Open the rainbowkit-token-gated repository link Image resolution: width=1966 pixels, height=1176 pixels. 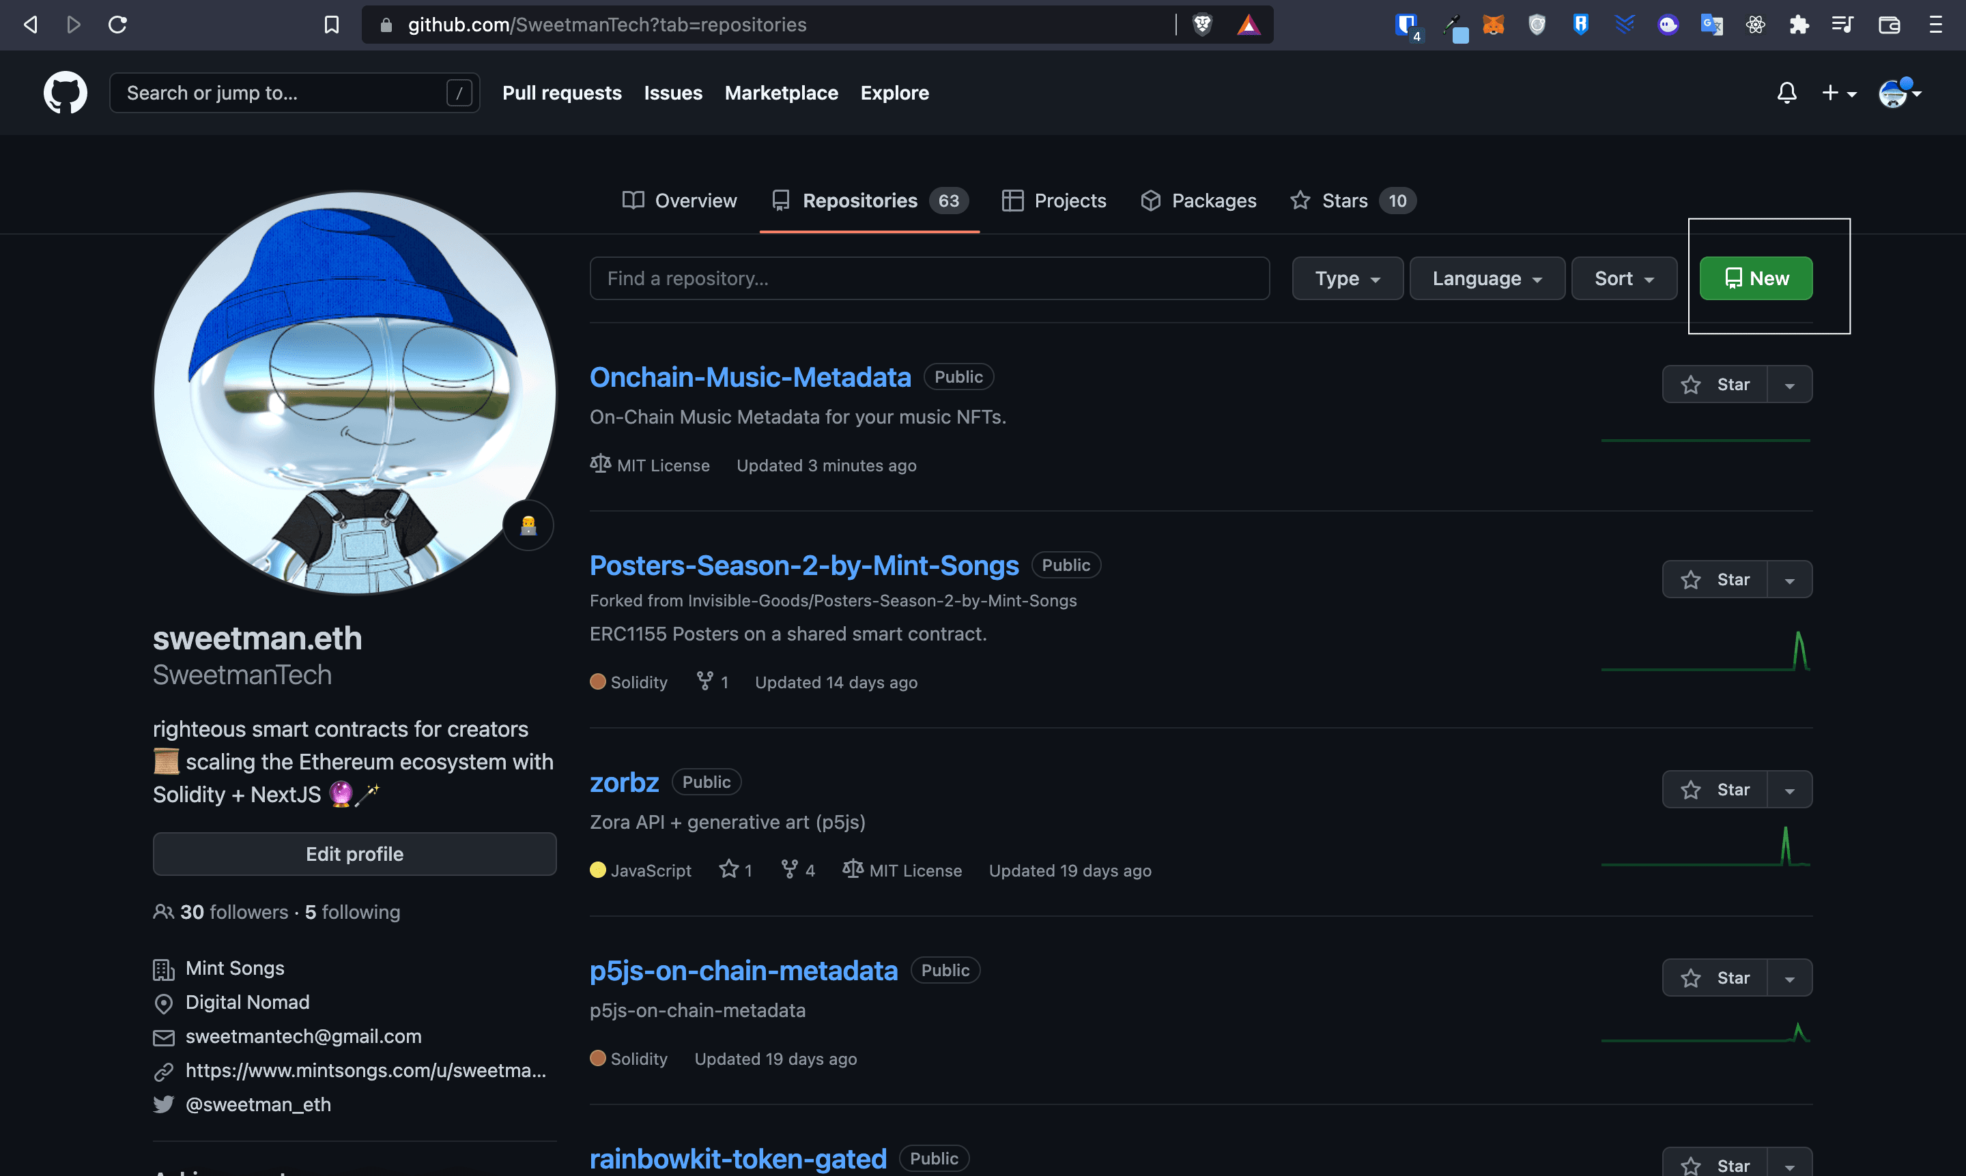pyautogui.click(x=737, y=1158)
